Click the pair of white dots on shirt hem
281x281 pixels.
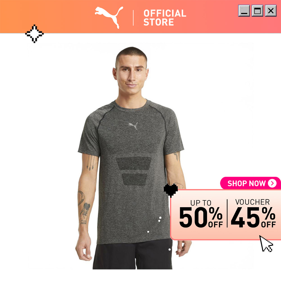[160, 219]
